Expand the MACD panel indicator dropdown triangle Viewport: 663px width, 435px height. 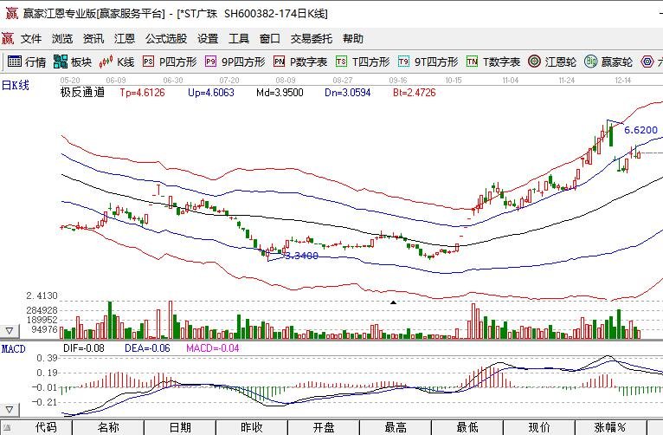[x=10, y=409]
